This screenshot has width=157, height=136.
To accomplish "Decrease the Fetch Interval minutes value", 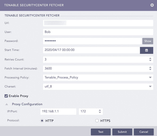I will [150, 69].
